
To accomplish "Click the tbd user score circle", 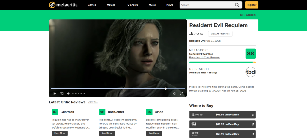I will coord(251,72).
